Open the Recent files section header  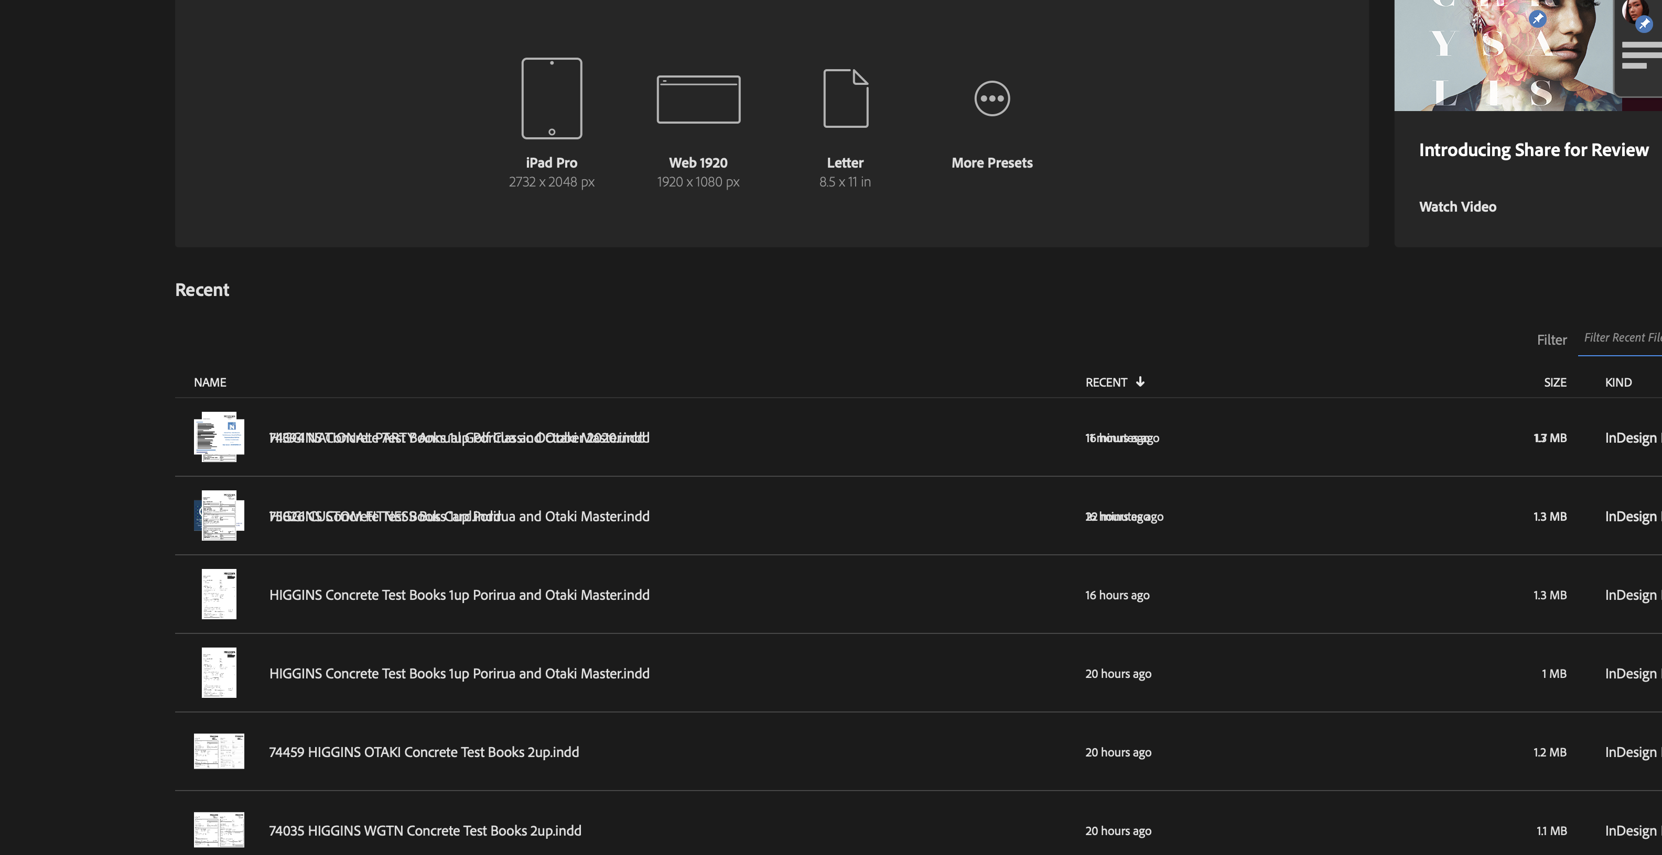point(202,289)
